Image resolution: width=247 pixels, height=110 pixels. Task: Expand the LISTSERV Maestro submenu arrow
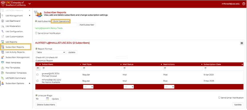[x=30, y=10]
